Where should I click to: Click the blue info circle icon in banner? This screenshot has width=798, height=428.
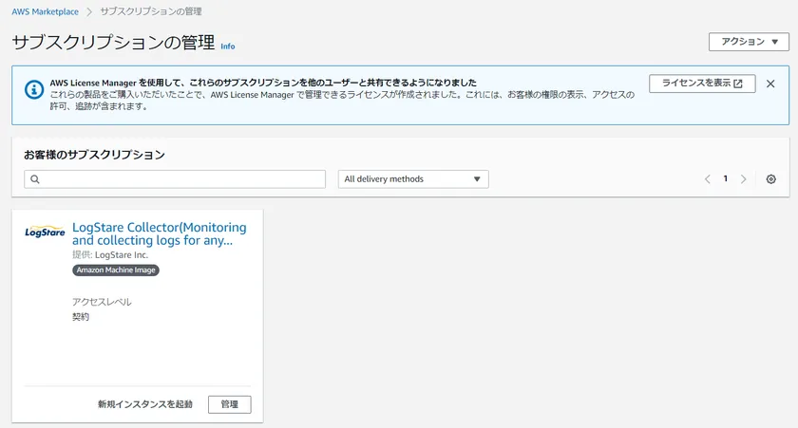click(x=33, y=89)
